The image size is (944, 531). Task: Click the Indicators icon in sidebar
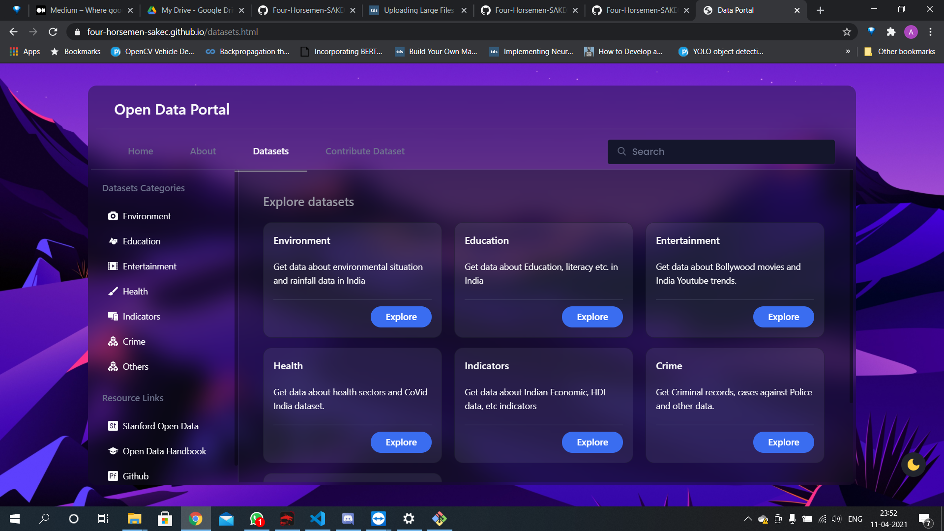113,317
